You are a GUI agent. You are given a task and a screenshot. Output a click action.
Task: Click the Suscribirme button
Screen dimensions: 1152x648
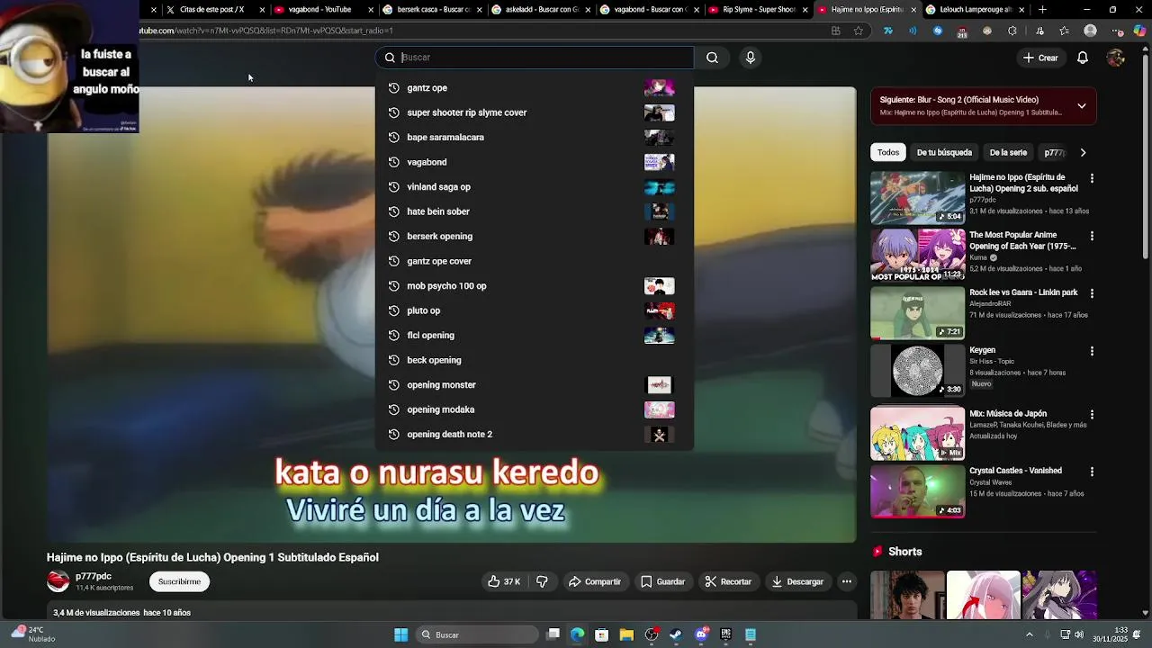point(179,581)
